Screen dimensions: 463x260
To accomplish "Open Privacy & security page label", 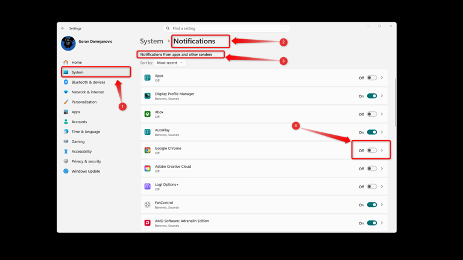I will tap(86, 161).
